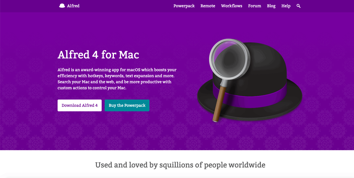The image size is (354, 178).
Task: Click the Alfred 4 for Mac heading
Action: [98, 55]
